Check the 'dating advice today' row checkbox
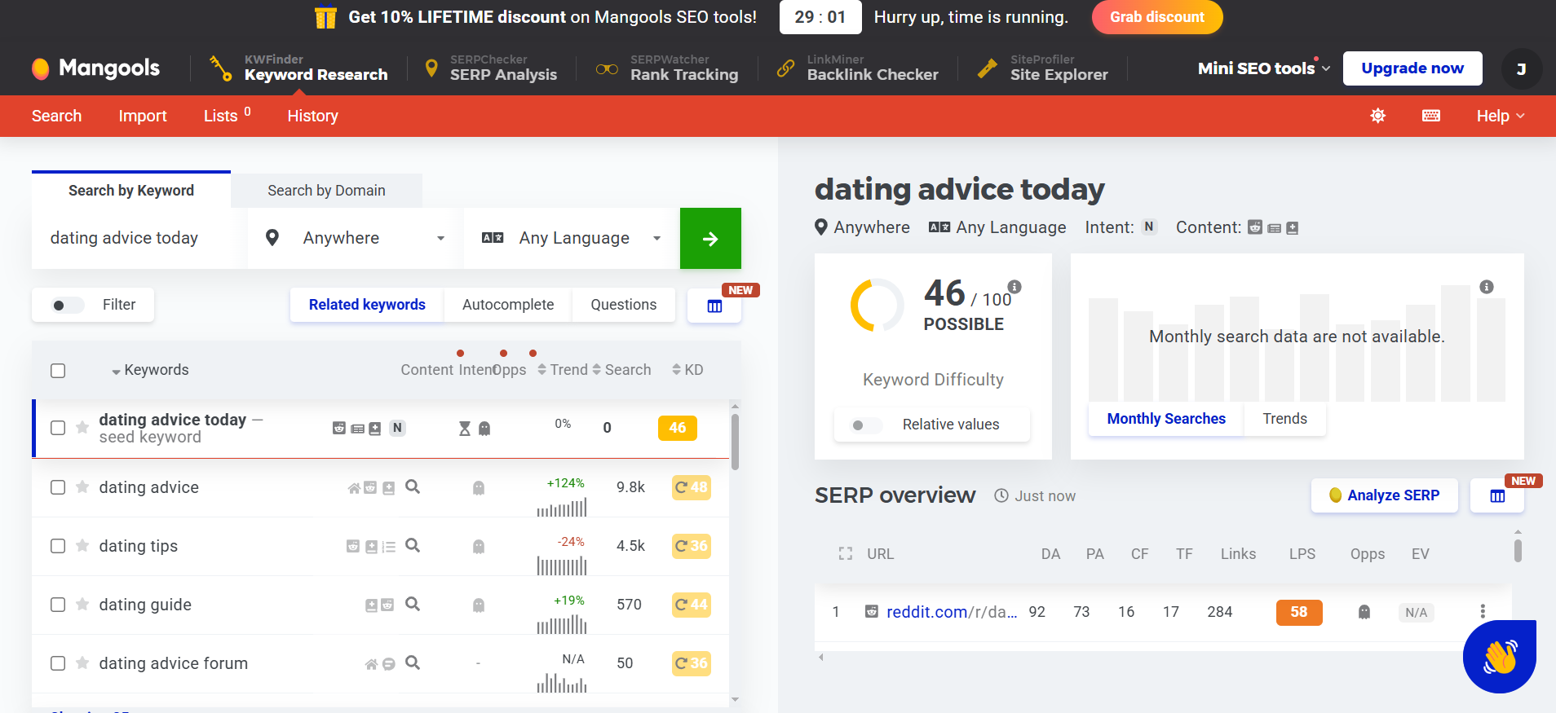1556x713 pixels. coord(58,428)
